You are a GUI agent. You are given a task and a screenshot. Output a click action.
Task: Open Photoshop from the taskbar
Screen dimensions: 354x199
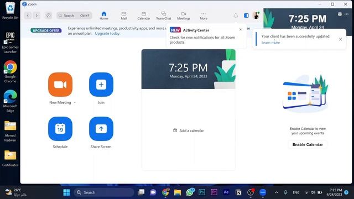coord(202,192)
